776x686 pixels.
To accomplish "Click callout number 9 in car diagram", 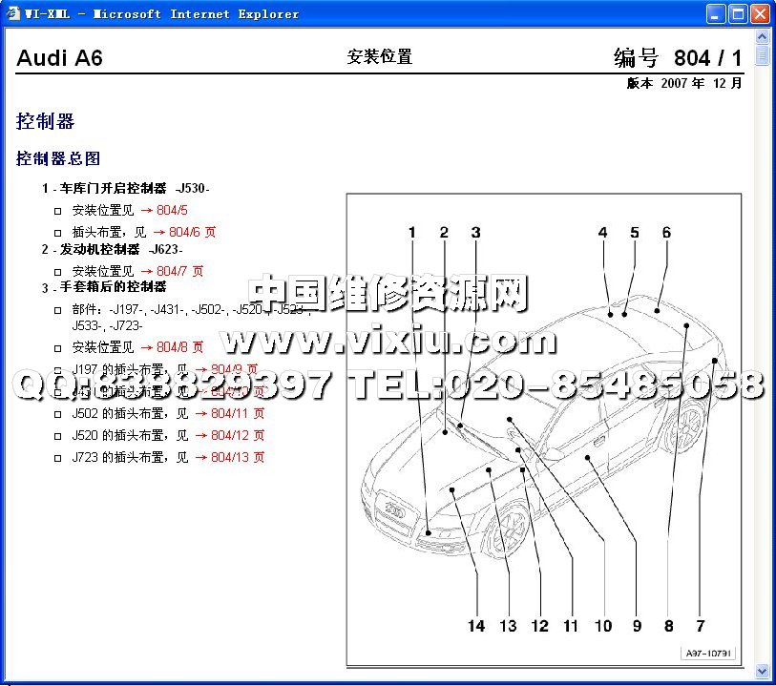I will coord(637,626).
